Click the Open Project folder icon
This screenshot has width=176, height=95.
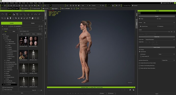(11, 6)
